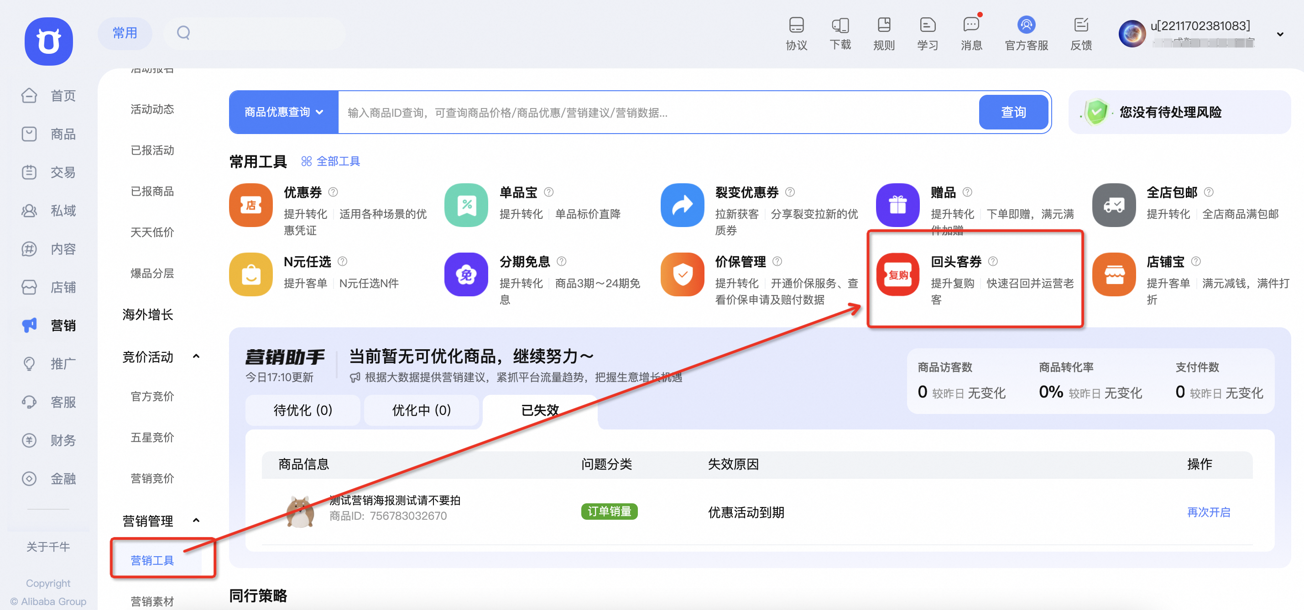
Task: Open the 金融 sidebar item
Action: point(49,479)
